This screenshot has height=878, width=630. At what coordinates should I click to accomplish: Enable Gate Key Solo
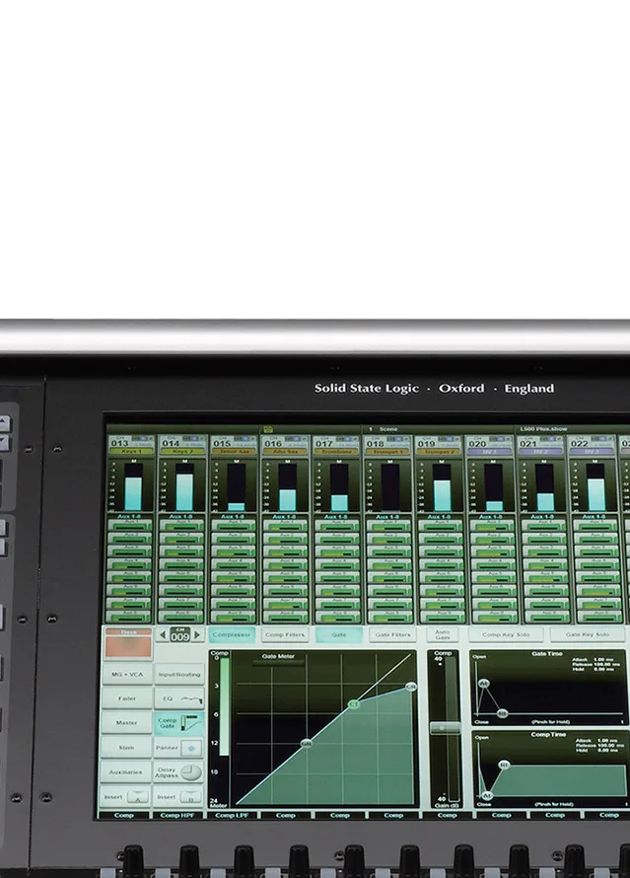(x=588, y=634)
